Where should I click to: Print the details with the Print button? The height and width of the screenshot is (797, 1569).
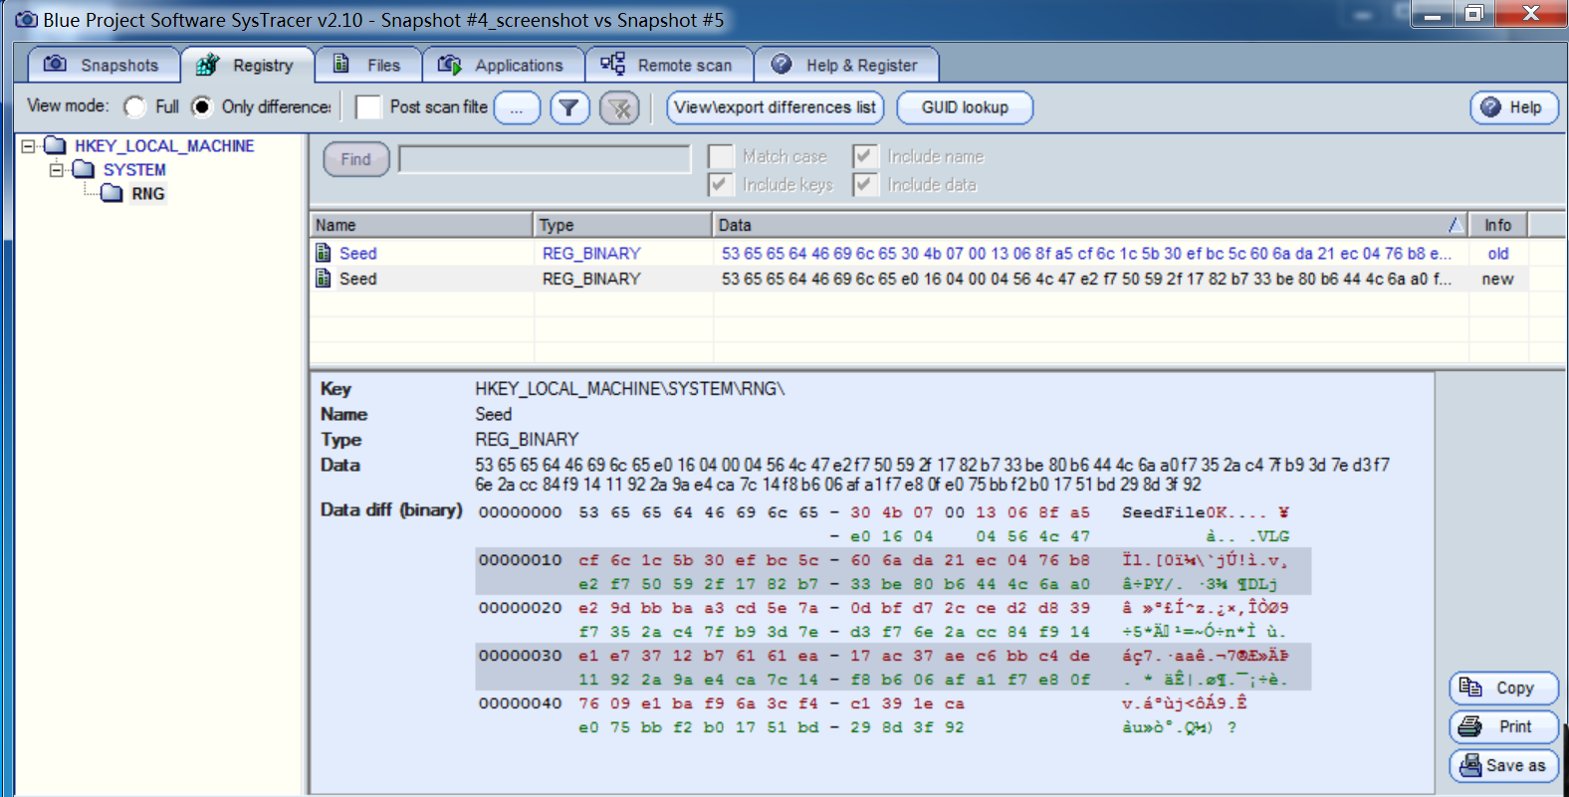tap(1503, 726)
